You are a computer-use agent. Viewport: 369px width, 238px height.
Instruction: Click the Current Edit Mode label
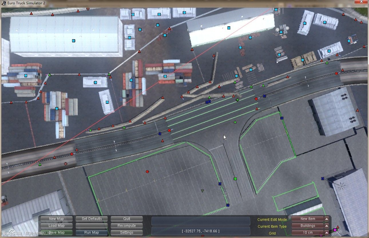[272, 220]
